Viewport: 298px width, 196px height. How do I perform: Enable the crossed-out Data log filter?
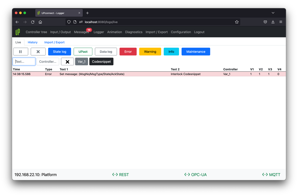[x=106, y=52]
